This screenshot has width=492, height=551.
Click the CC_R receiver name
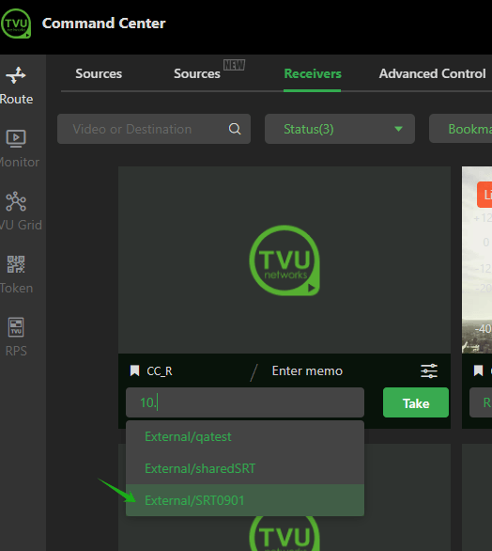pos(160,371)
